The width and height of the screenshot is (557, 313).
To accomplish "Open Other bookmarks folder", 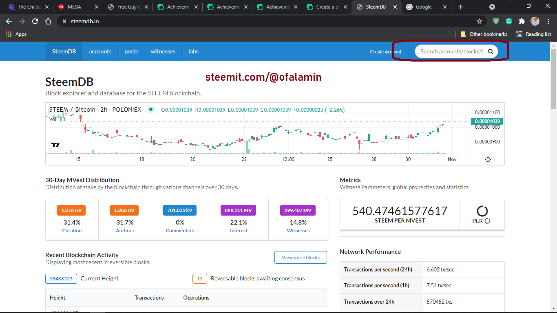I will click(x=484, y=34).
